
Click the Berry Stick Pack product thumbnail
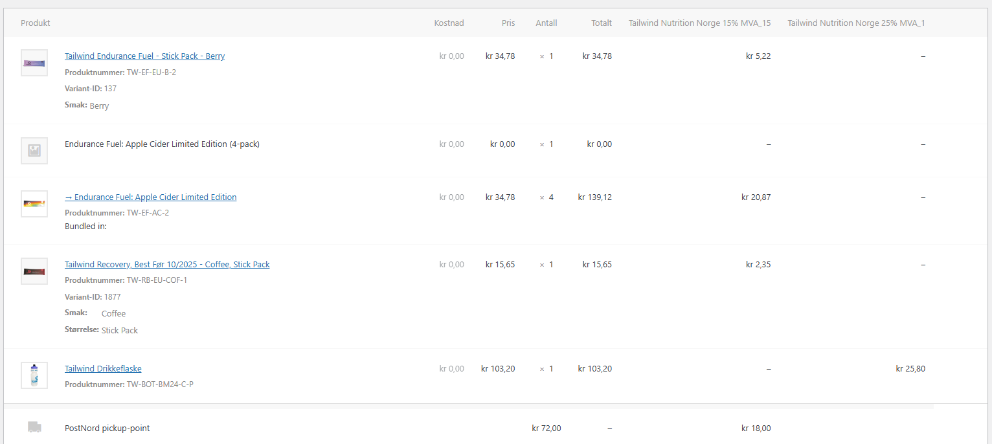click(34, 63)
